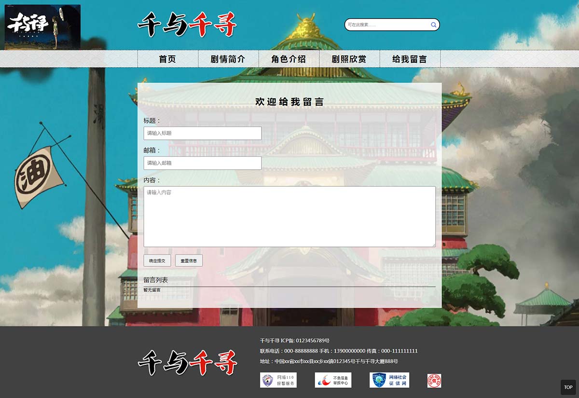Focus the 请输入标题 title field

203,133
